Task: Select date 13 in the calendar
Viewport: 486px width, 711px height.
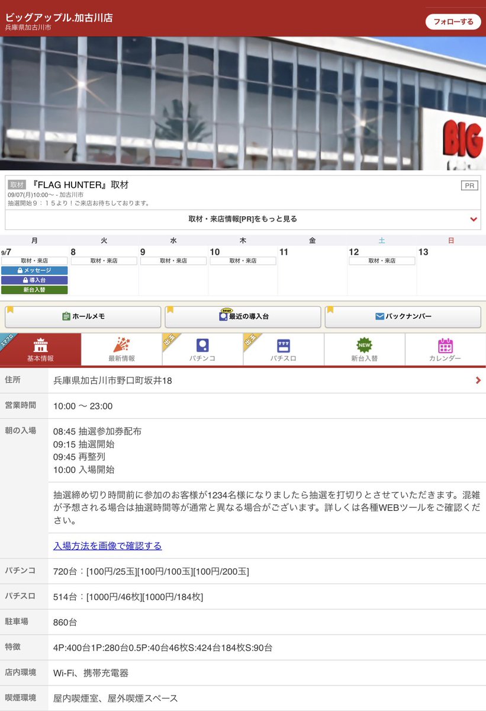Action: point(423,252)
